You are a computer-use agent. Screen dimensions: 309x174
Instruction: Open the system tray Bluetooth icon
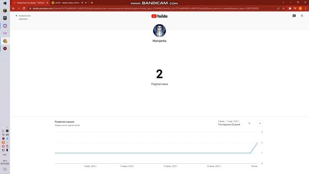pyautogui.click(x=7, y=139)
